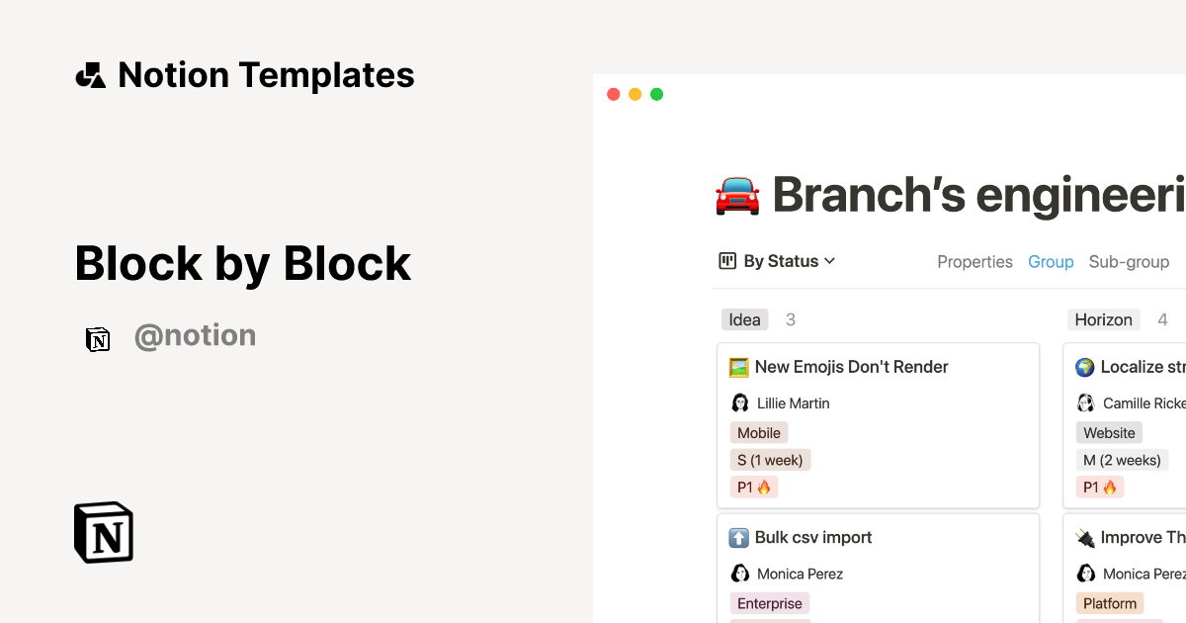The image size is (1186, 623).
Task: Click the active Group tab
Action: [x=1051, y=261]
